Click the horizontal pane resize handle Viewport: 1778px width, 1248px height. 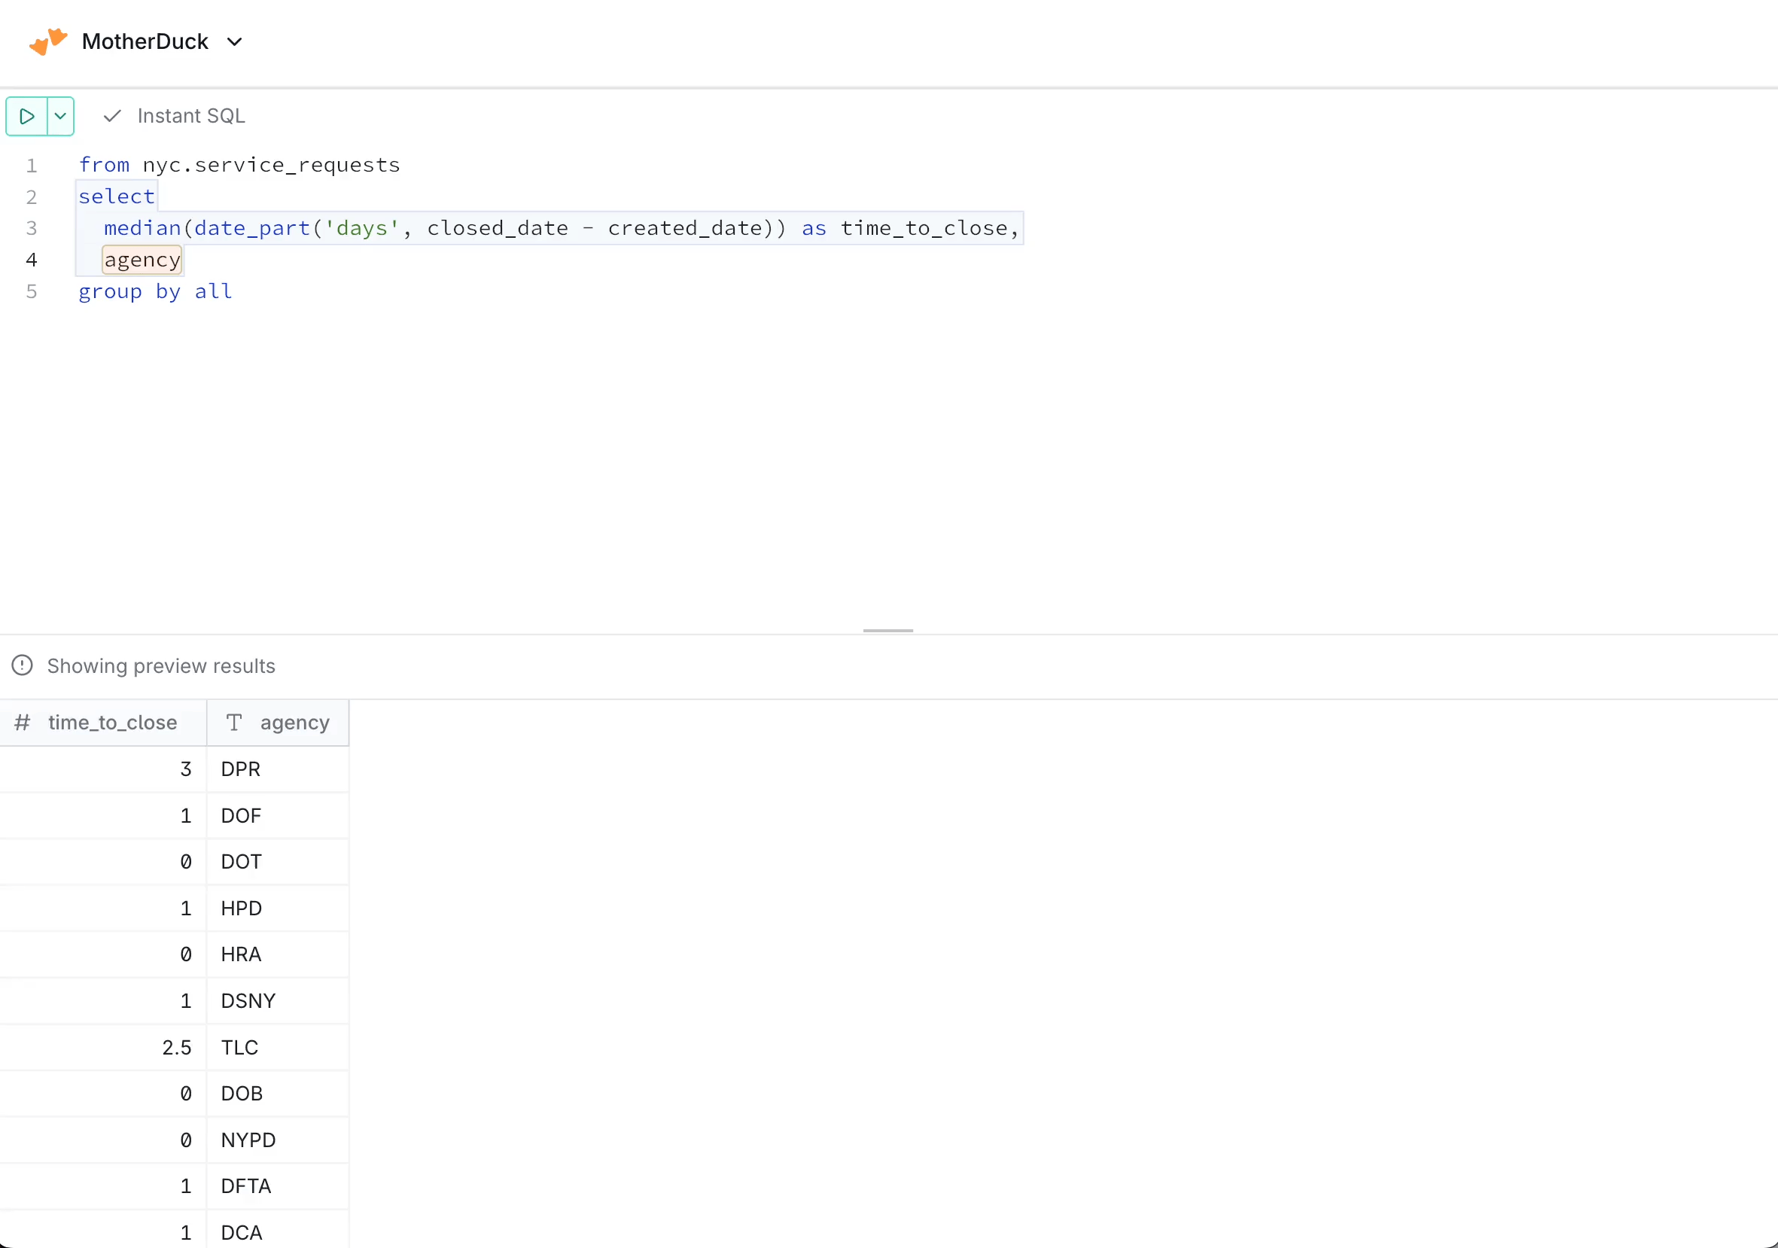pyautogui.click(x=887, y=631)
